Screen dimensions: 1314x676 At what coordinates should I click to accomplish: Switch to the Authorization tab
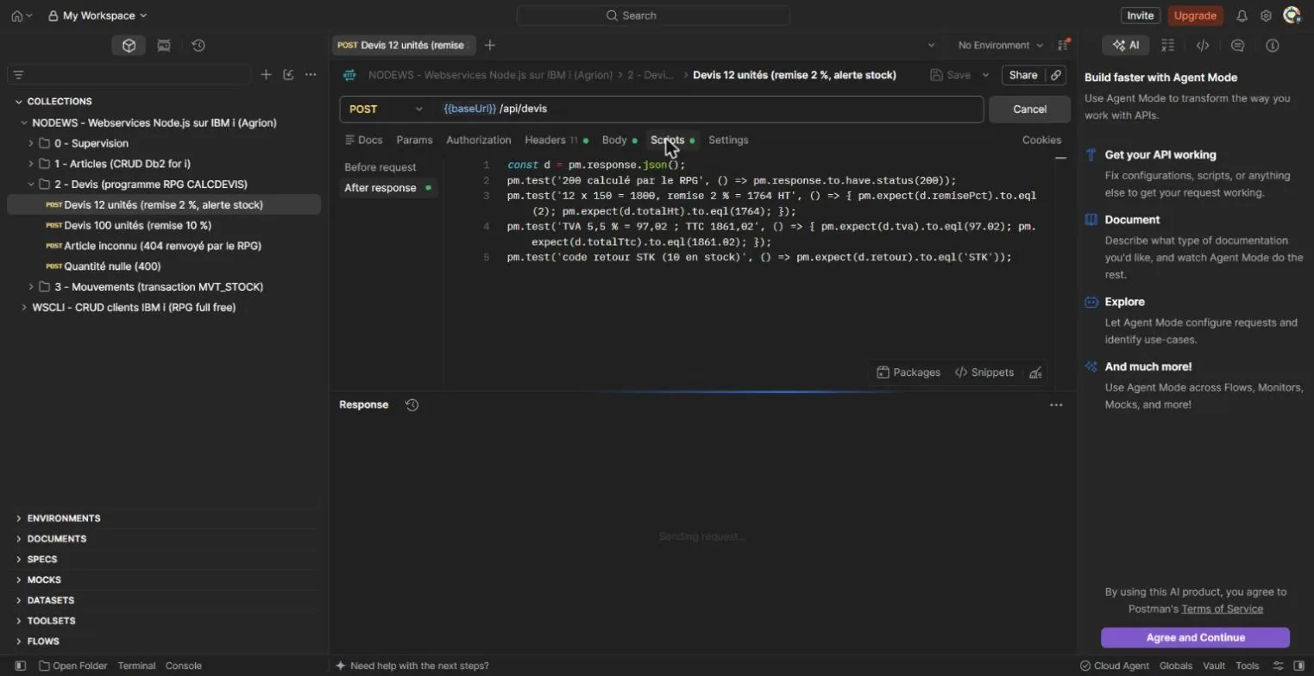[x=479, y=140]
